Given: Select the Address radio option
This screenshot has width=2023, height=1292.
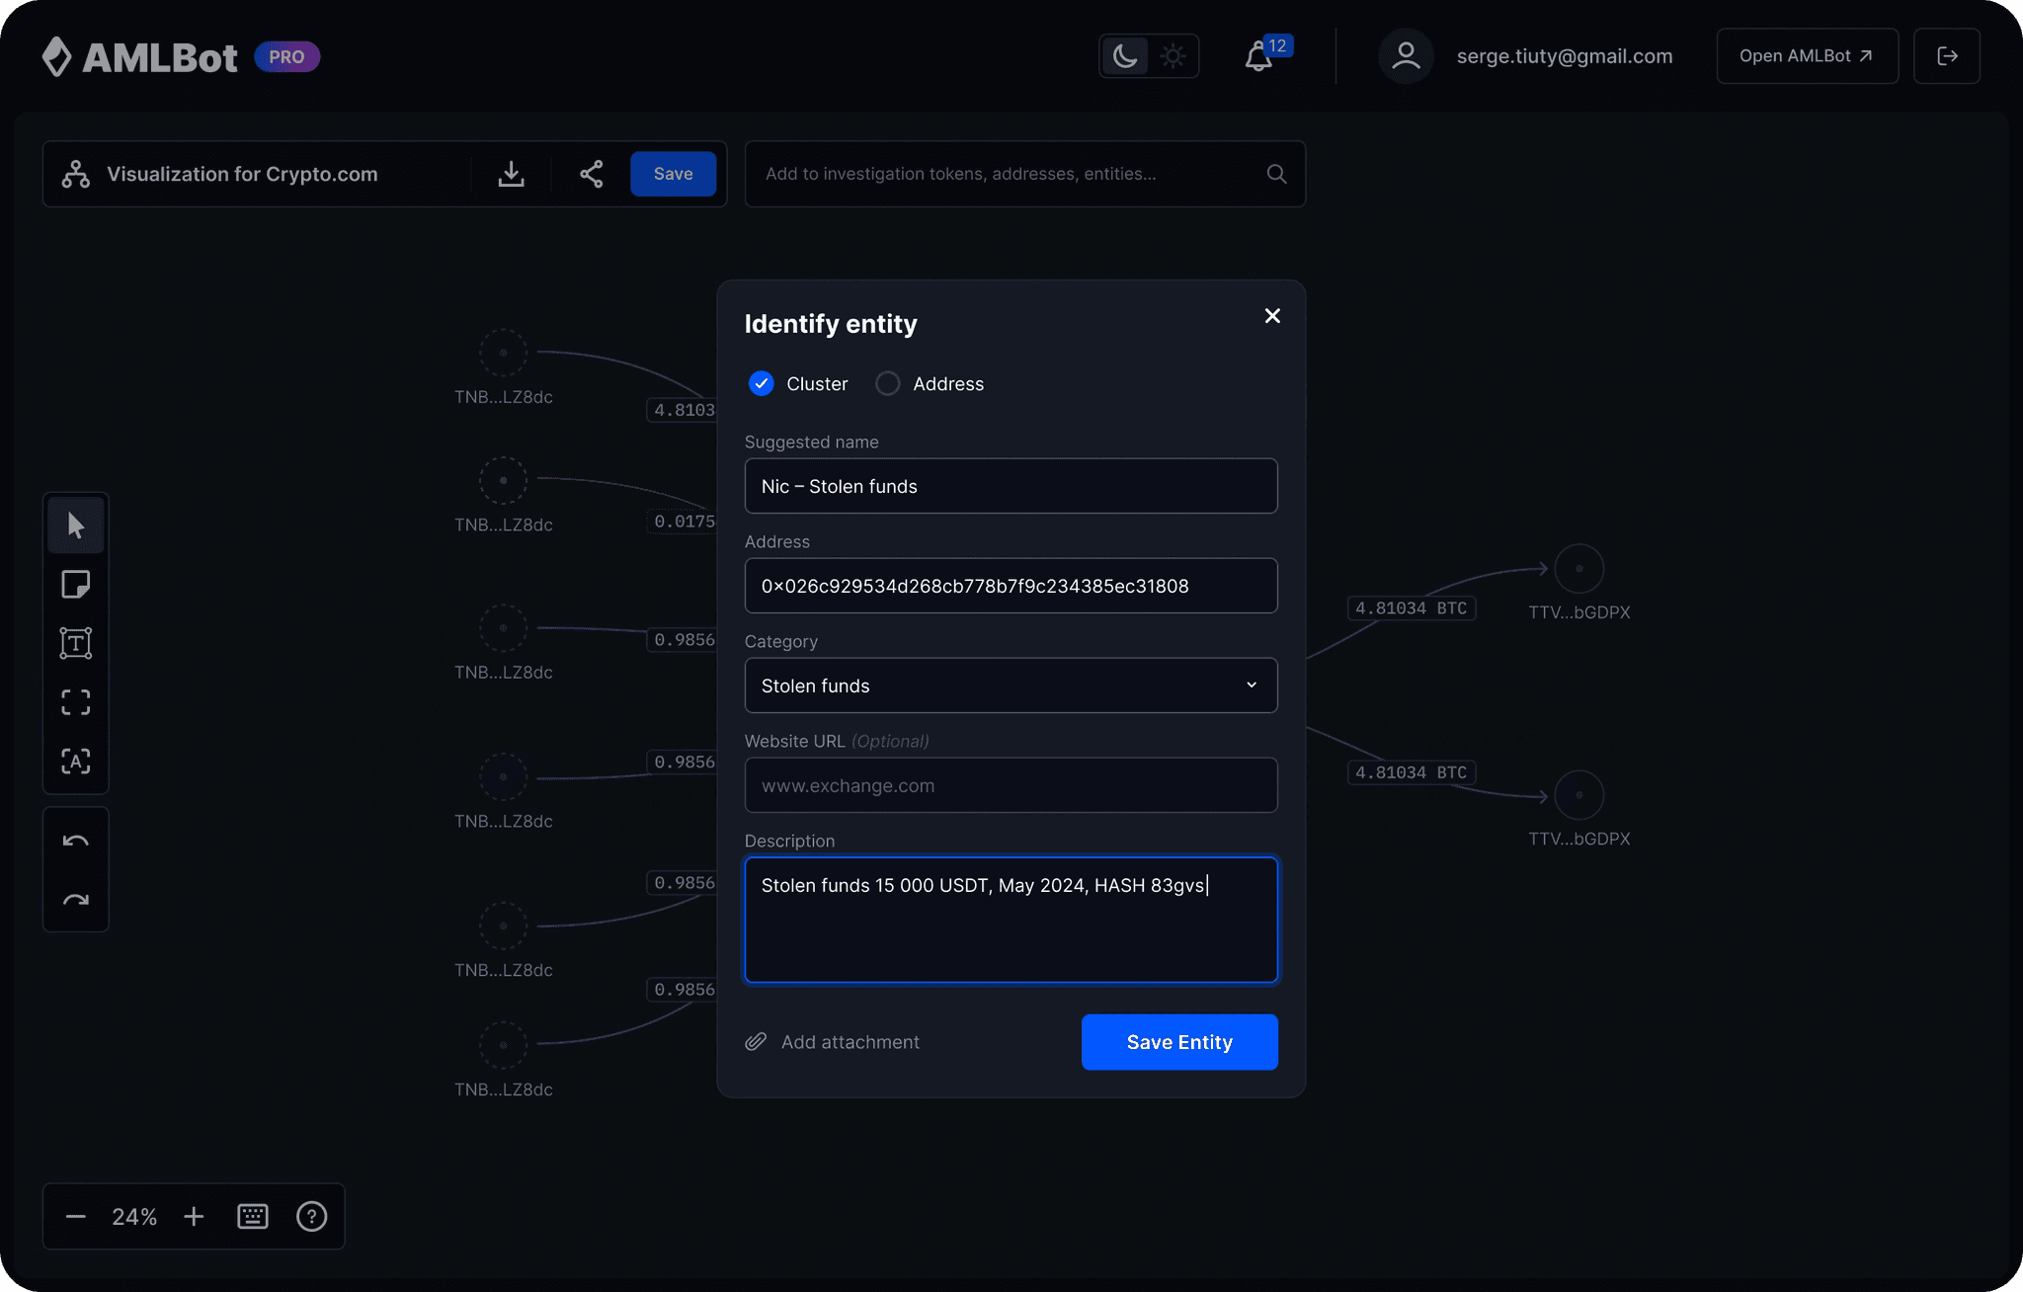Looking at the screenshot, I should tap(888, 383).
